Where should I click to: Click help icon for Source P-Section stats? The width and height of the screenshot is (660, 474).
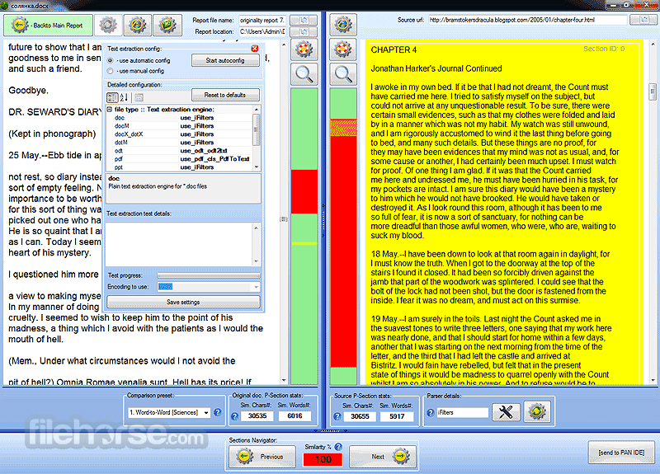[337, 416]
